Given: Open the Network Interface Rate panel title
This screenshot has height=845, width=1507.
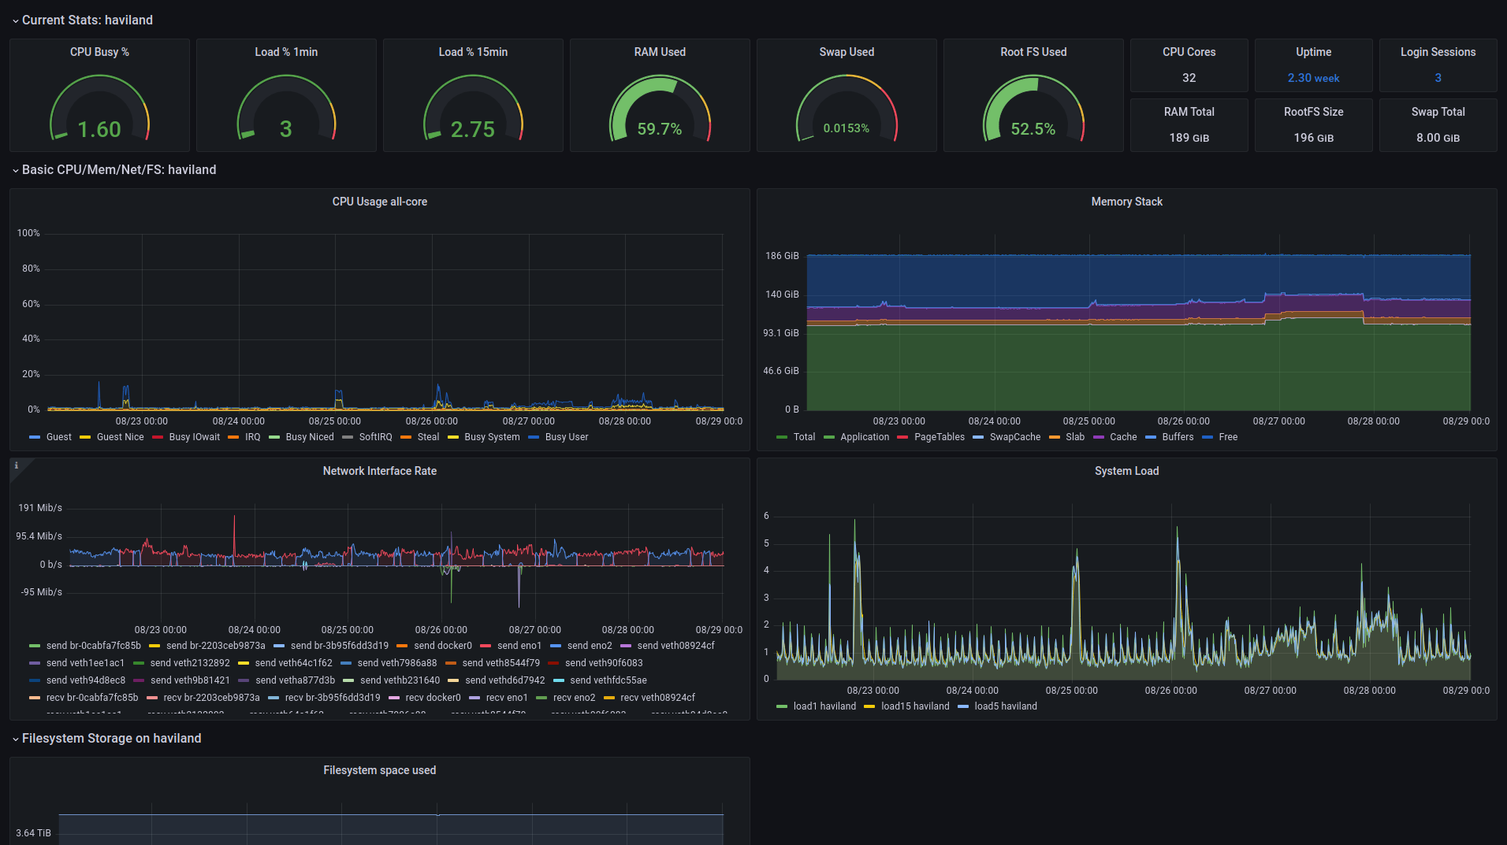Looking at the screenshot, I should point(379,471).
